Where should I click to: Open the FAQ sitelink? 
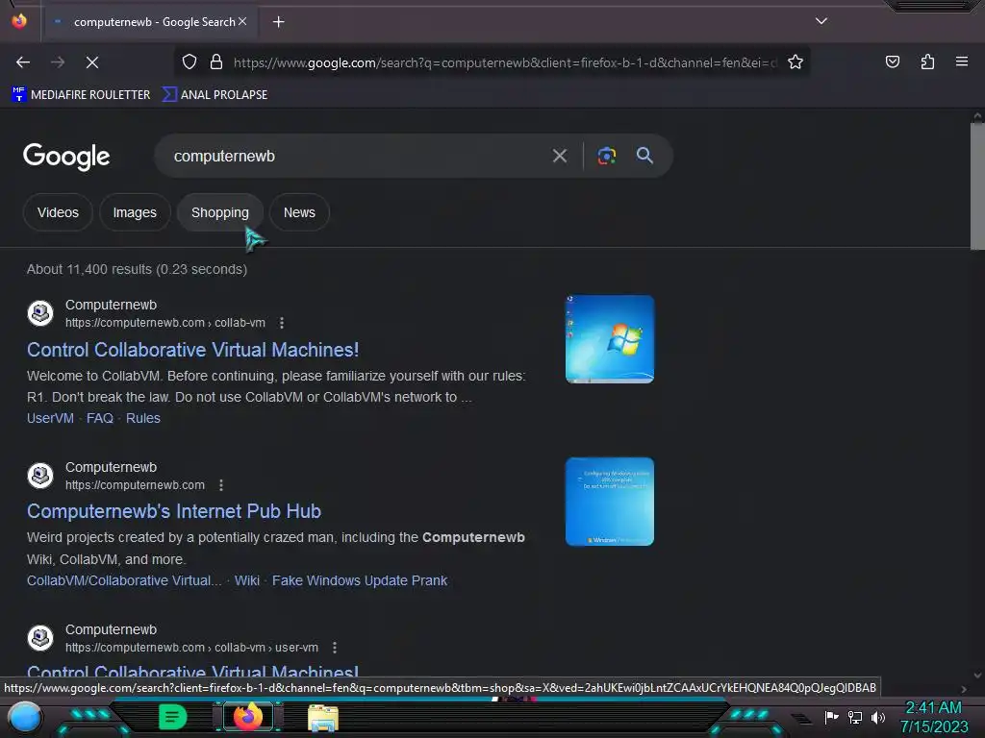coord(100,418)
